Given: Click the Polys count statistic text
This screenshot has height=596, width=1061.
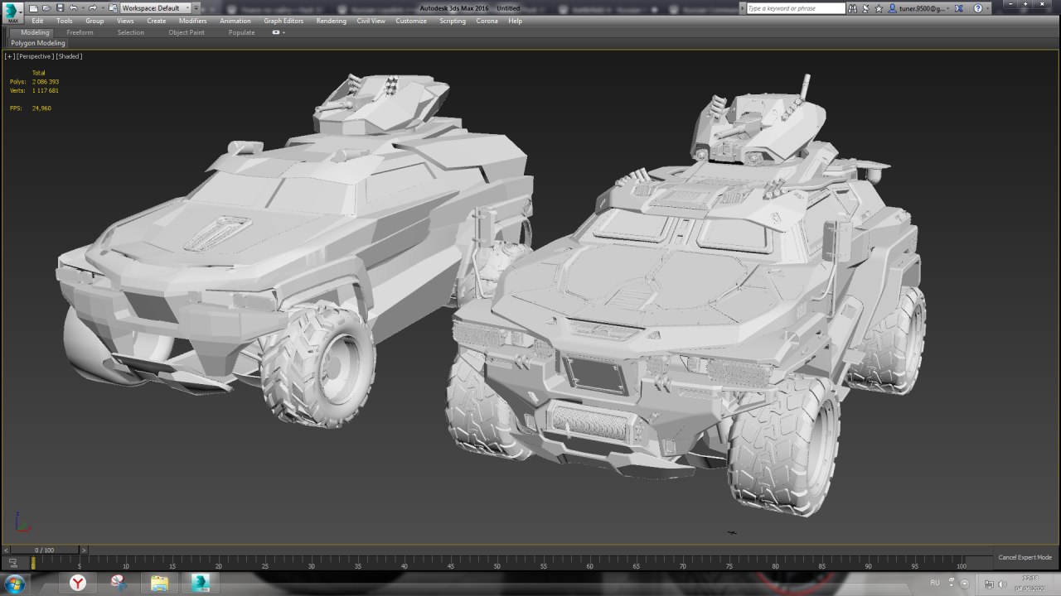Looking at the screenshot, I should (x=34, y=82).
